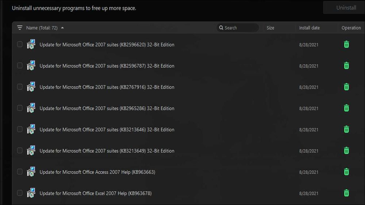
Task: Check the KB3213649 update checkbox
Action: [x=20, y=150]
